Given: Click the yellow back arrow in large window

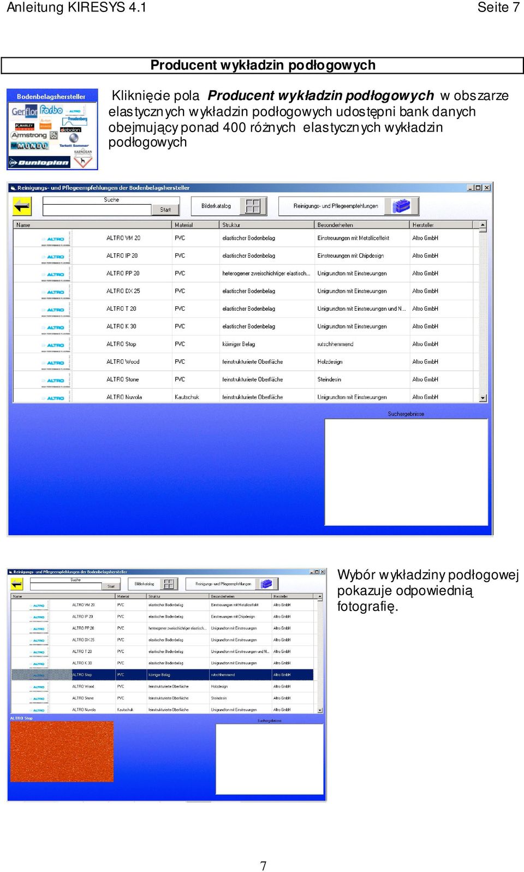Looking at the screenshot, I should (x=22, y=206).
